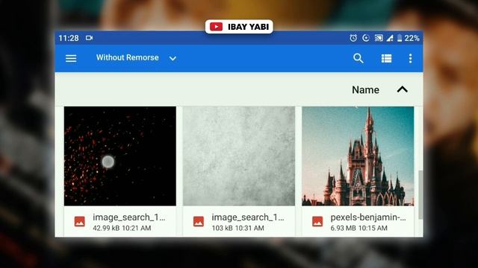The width and height of the screenshot is (478, 268).
Task: Tap the screen recording camera status icon
Action: (x=89, y=38)
